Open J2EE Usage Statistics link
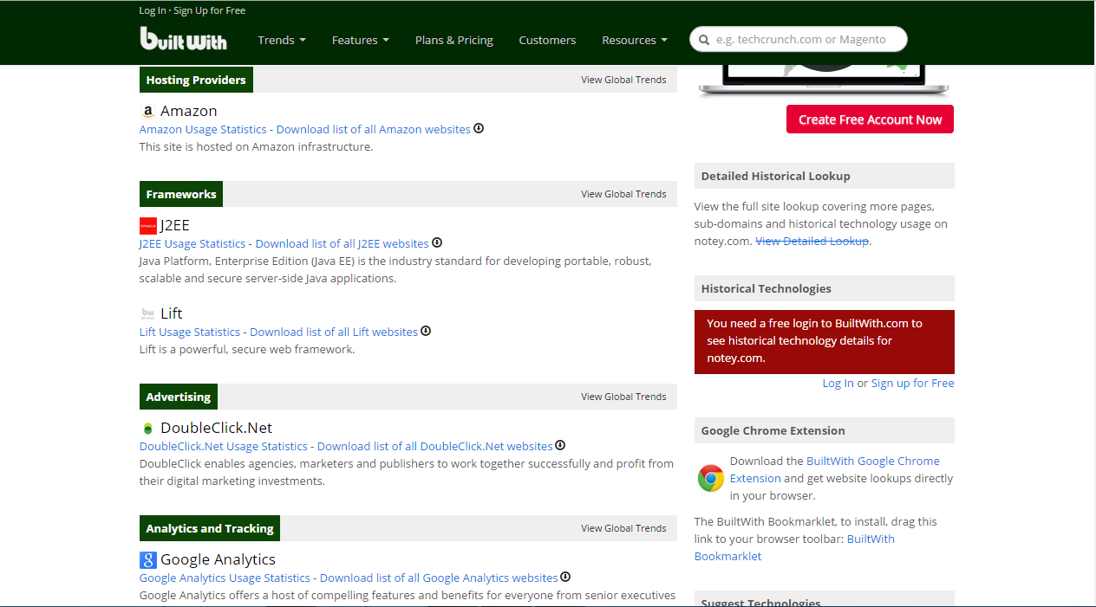The image size is (1096, 607). pos(192,243)
